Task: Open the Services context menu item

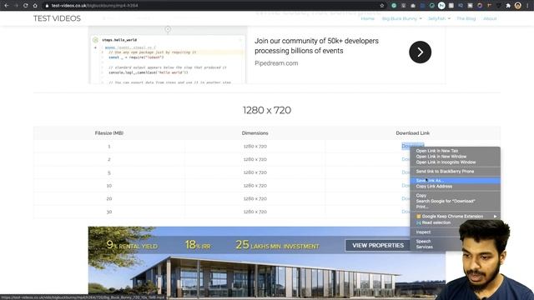Action: pos(425,247)
